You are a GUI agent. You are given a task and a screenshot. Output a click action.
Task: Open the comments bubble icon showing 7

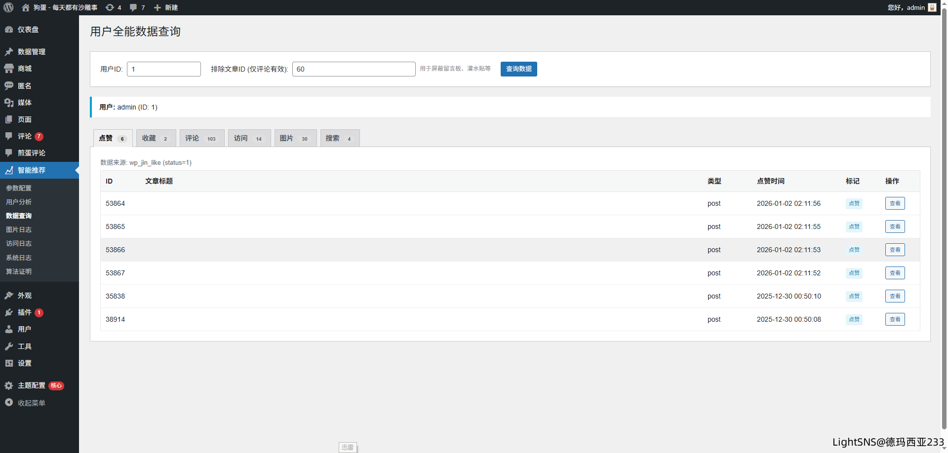(x=133, y=7)
